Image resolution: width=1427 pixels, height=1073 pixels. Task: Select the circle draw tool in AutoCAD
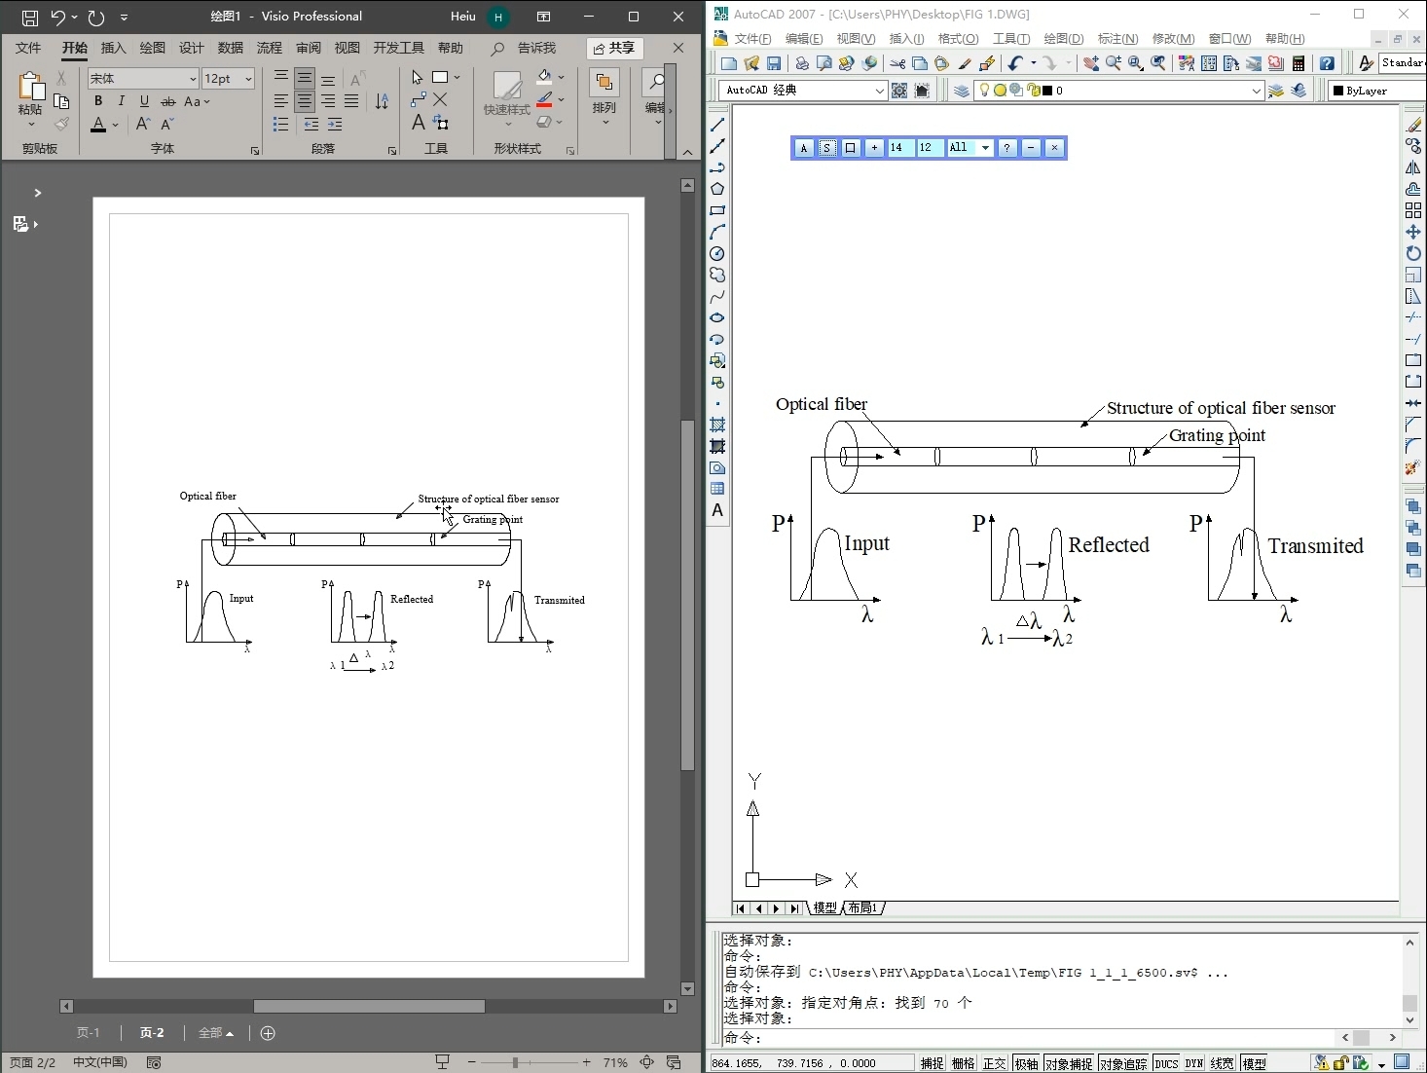coord(717,253)
